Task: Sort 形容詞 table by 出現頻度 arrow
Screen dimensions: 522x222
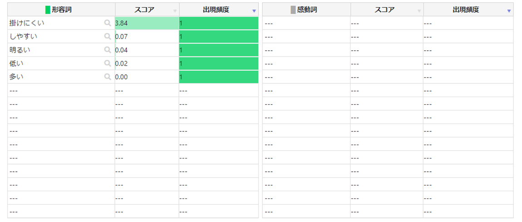Action: pyautogui.click(x=254, y=10)
